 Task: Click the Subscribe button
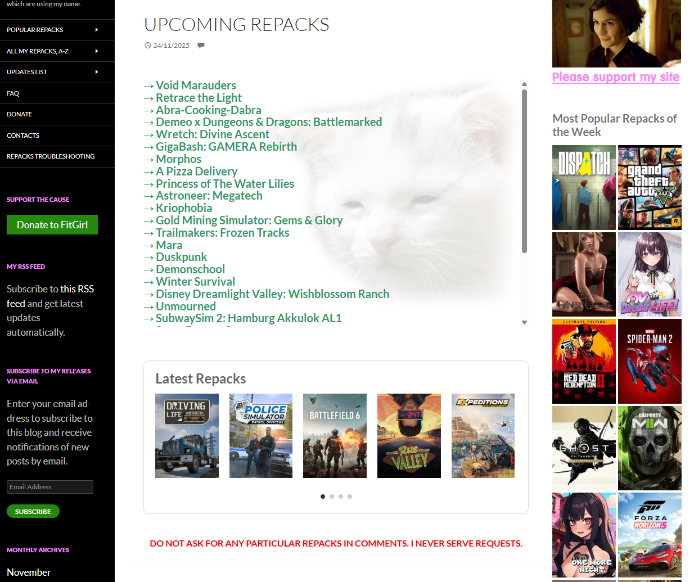(33, 512)
